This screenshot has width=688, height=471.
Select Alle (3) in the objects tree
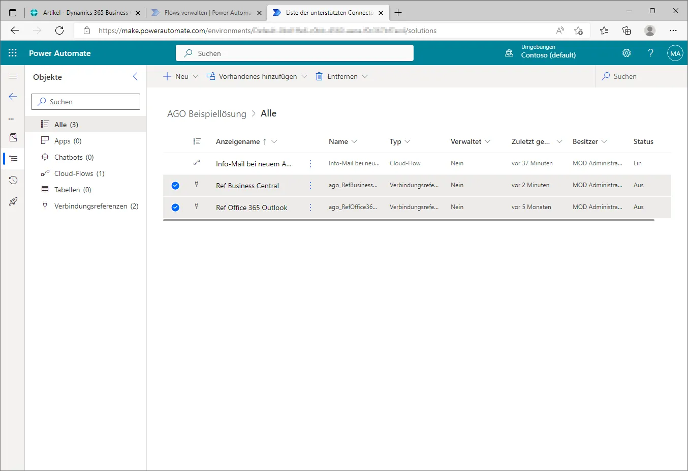click(85, 125)
